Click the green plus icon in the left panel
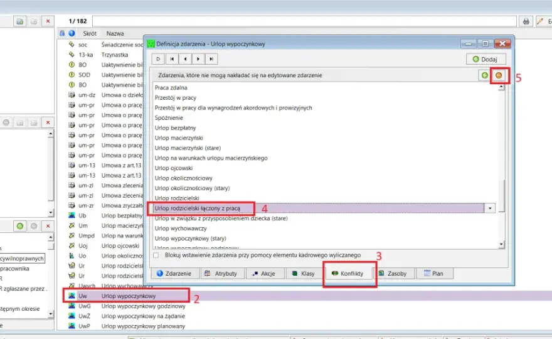Viewport: 552px width, 339px height. [20, 226]
